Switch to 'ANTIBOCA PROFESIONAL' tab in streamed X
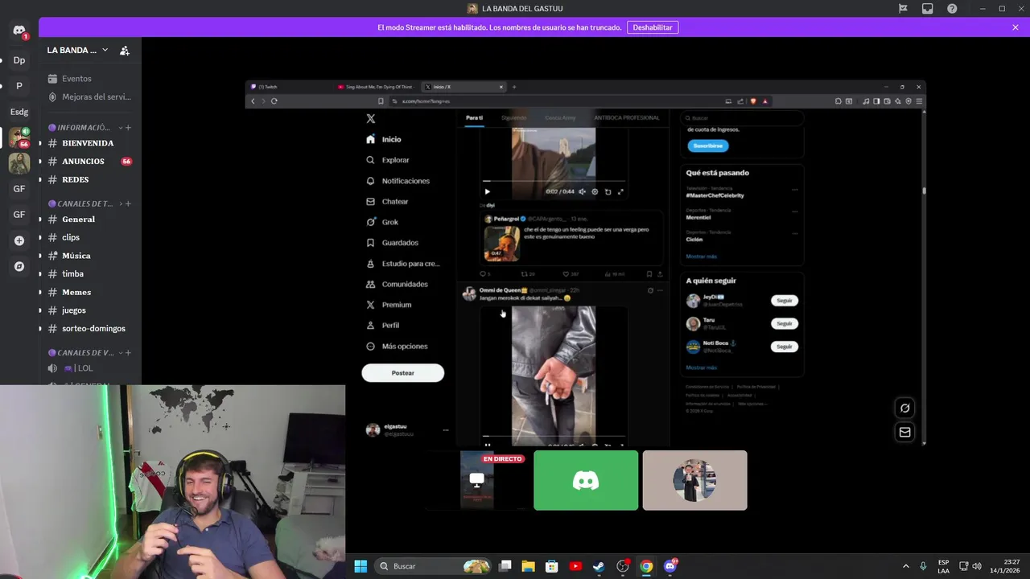Screen dimensions: 1030x579 627,117
